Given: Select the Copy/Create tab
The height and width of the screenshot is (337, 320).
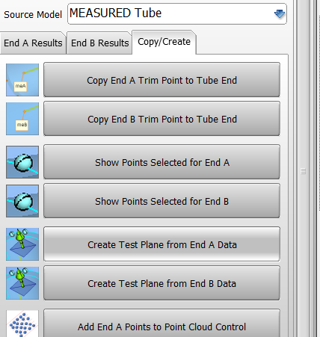Looking at the screenshot, I should pyautogui.click(x=164, y=42).
